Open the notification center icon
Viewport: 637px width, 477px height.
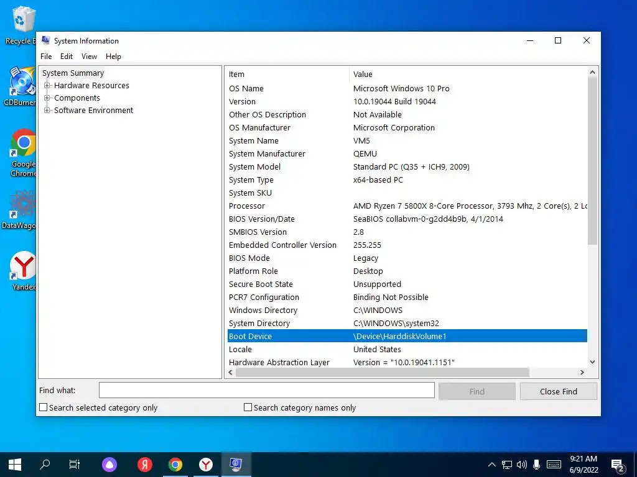point(618,465)
